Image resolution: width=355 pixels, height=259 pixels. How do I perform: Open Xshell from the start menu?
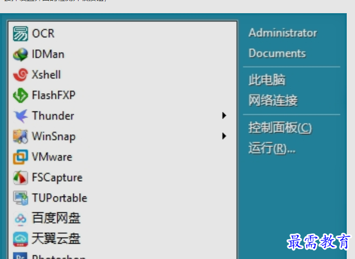(123, 75)
